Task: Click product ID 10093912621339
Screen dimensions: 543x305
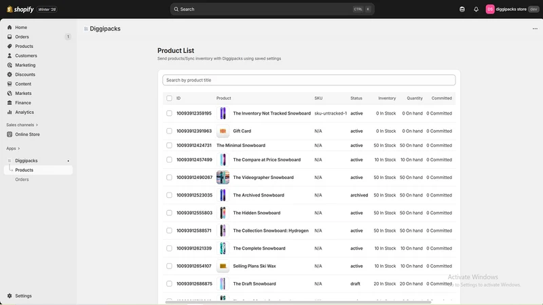Action: tap(194, 248)
